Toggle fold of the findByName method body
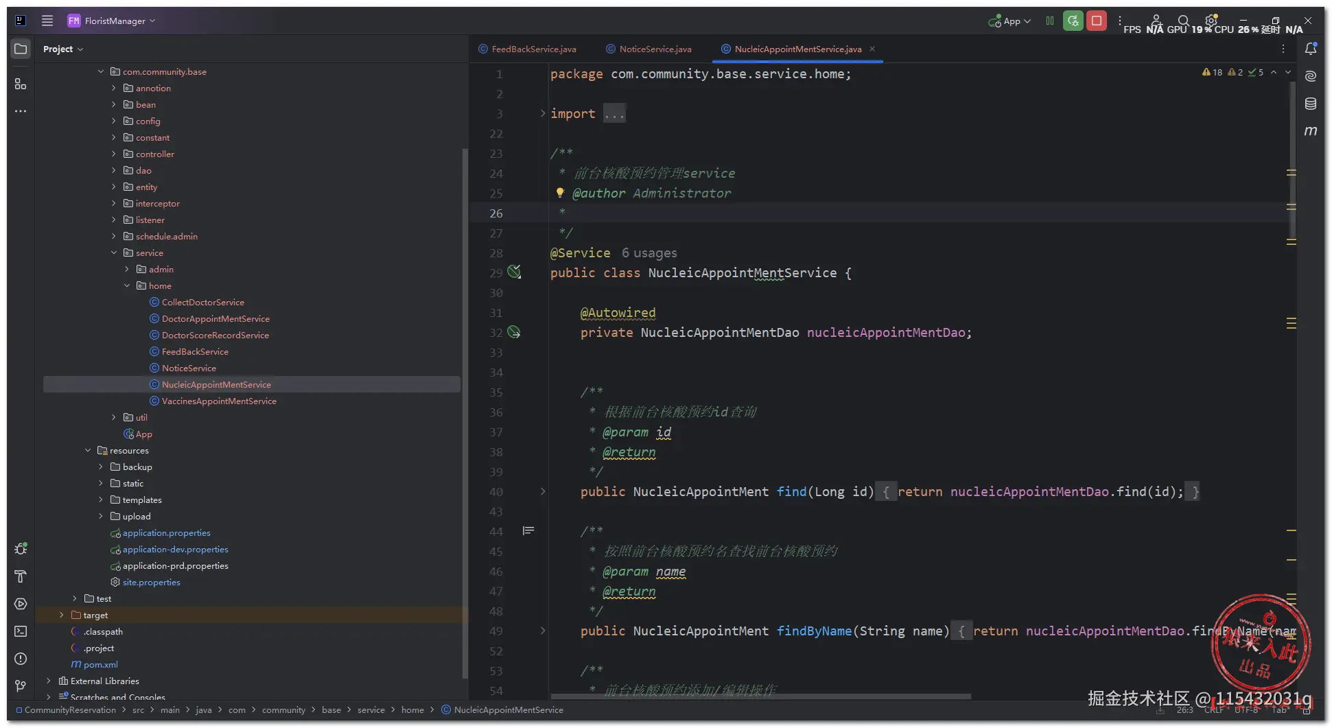Viewport: 1332px width, 728px height. pyautogui.click(x=543, y=631)
